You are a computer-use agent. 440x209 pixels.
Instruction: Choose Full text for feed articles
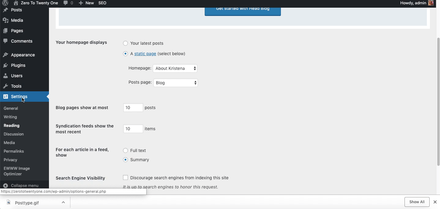[125, 150]
